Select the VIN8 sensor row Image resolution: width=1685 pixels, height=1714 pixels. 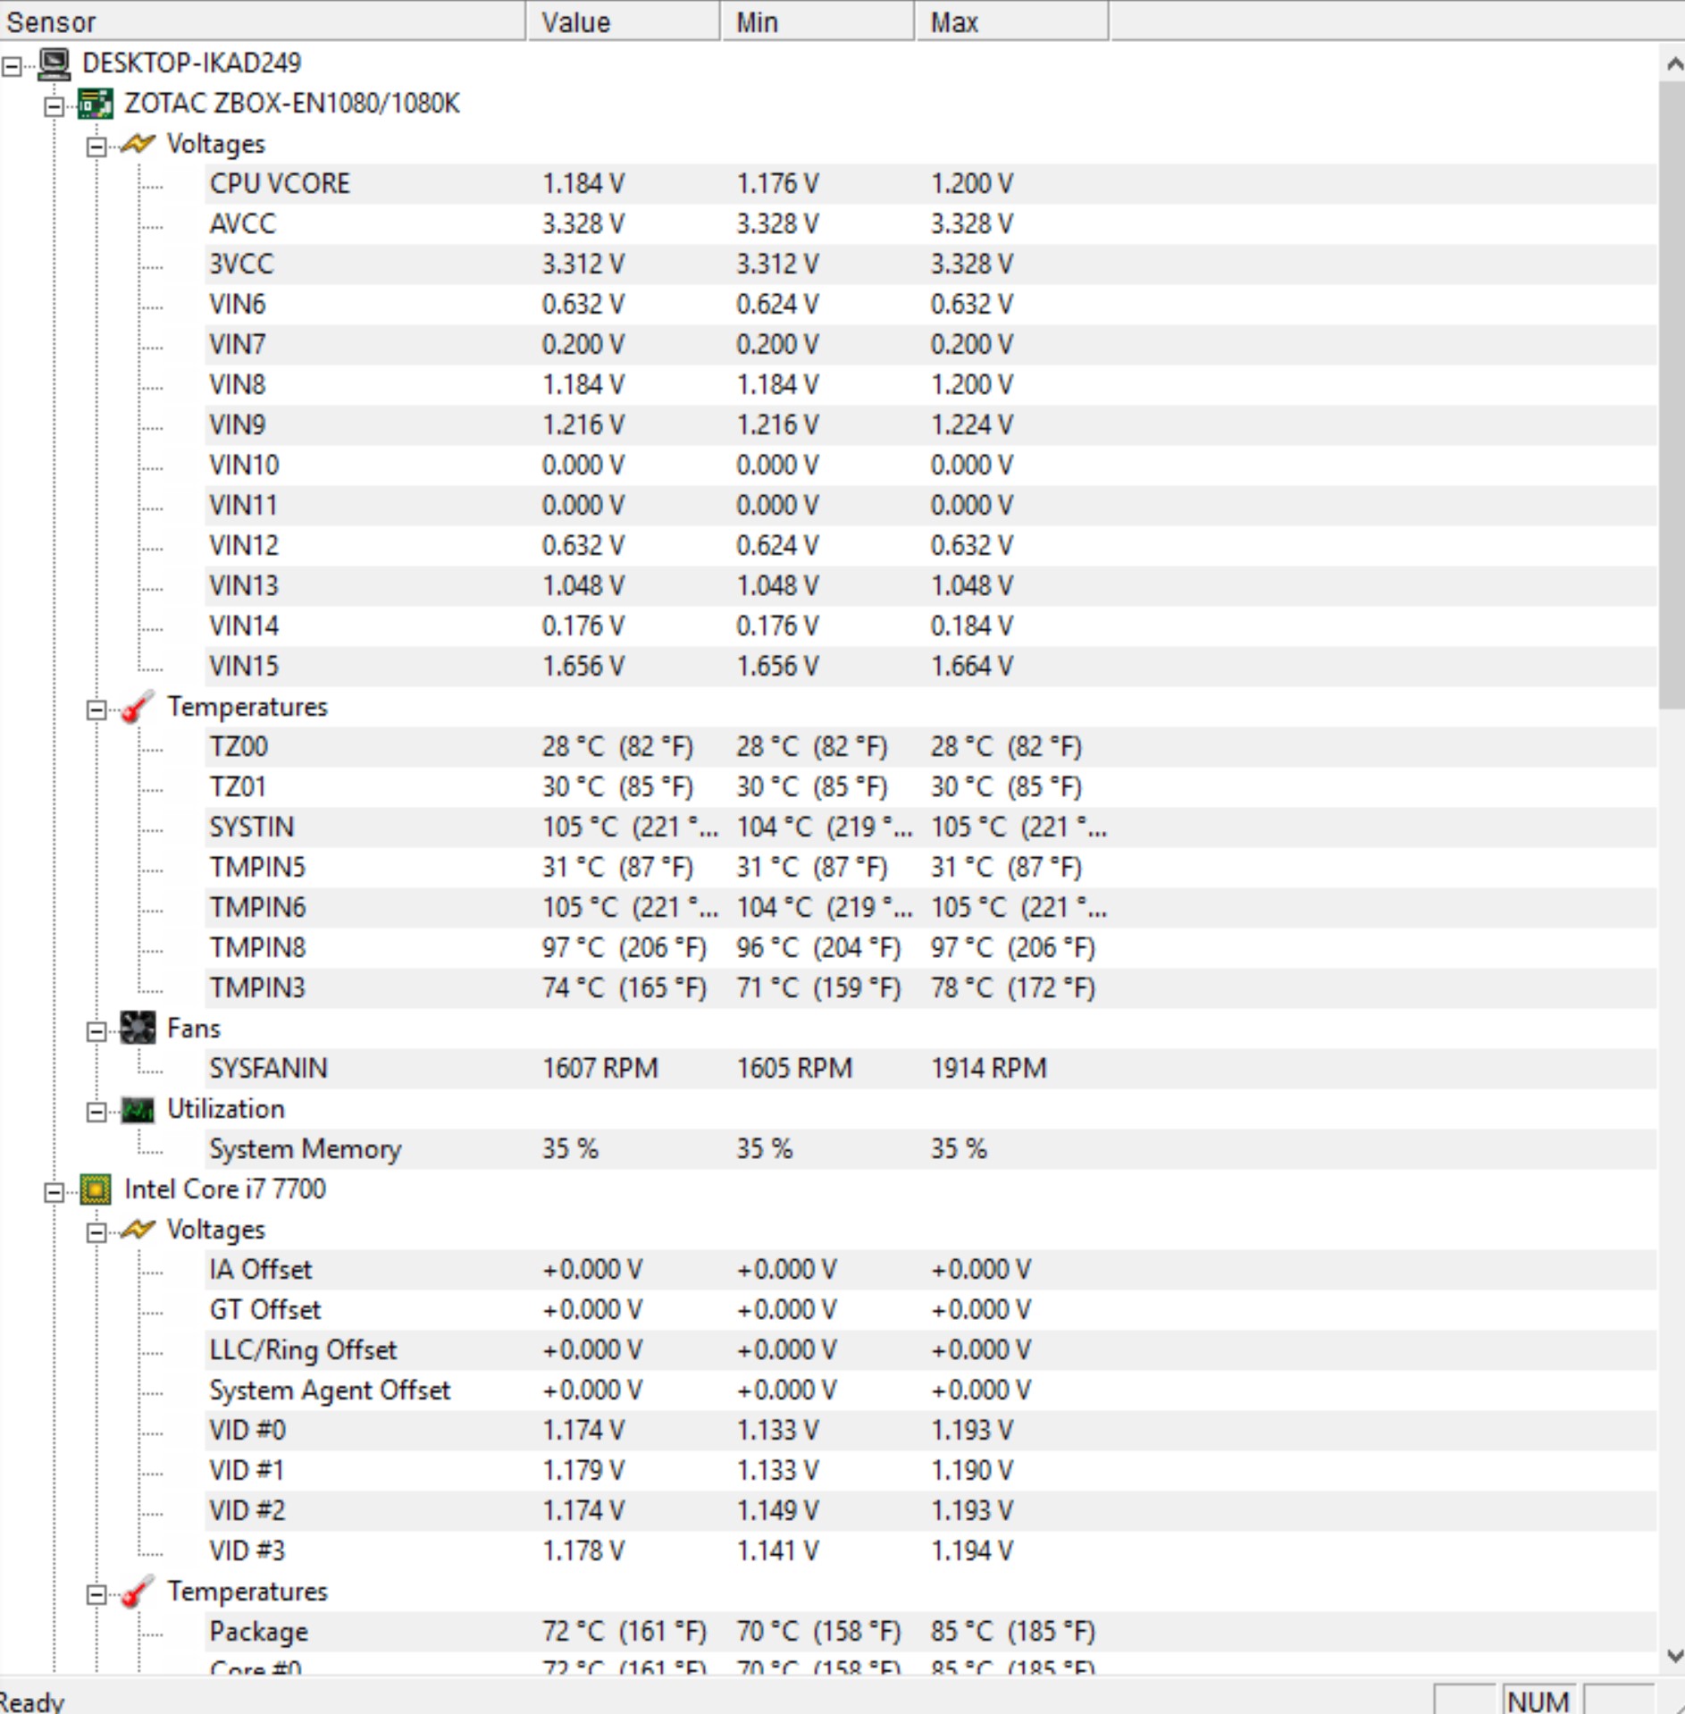930,385
